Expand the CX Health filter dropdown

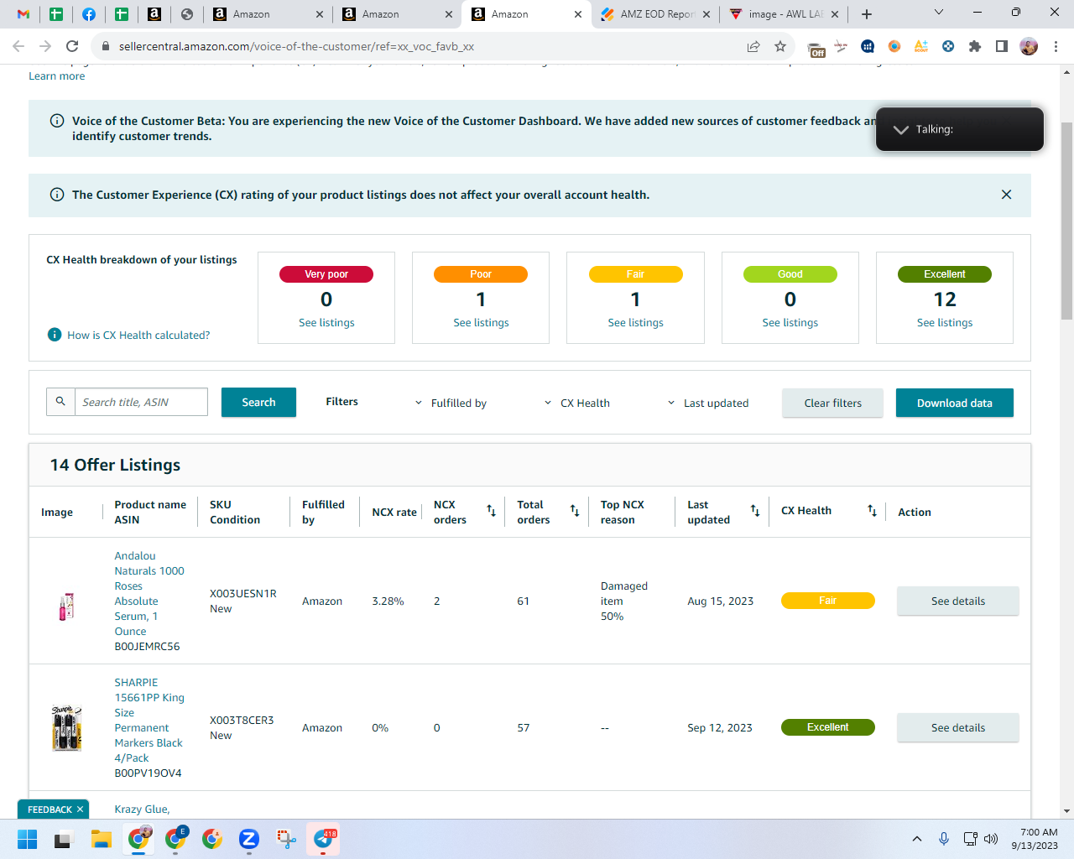coord(577,403)
